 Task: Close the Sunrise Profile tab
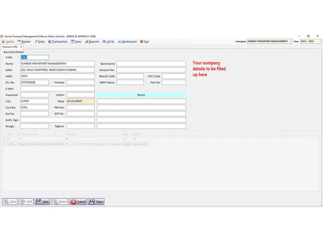pos(21,47)
